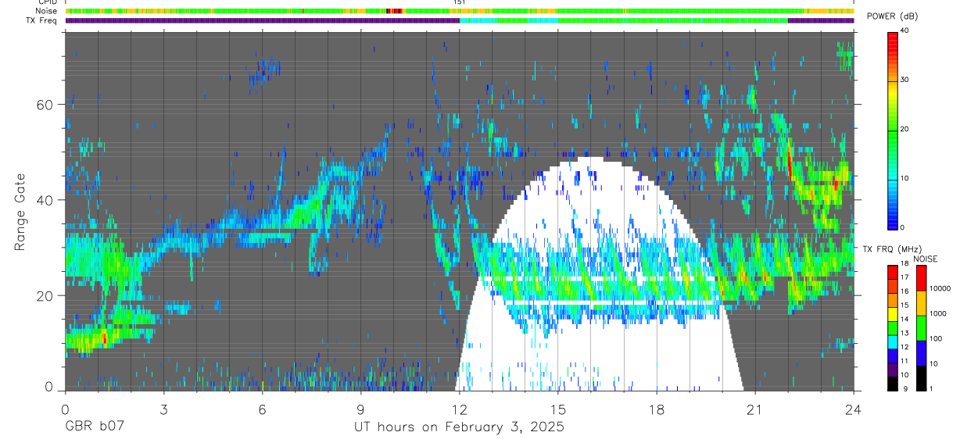Click the "1000" label on NOISE scale

[938, 313]
